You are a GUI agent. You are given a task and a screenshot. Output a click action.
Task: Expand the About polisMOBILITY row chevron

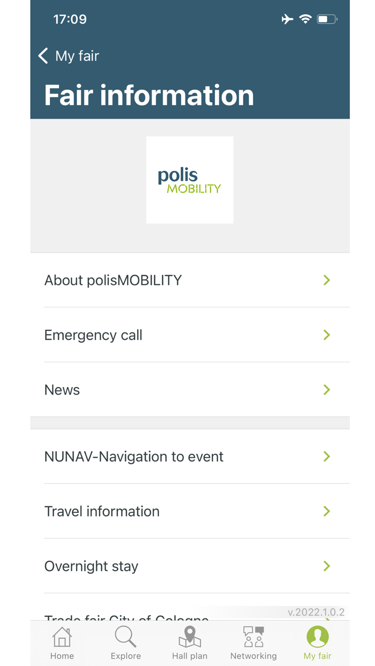click(326, 280)
